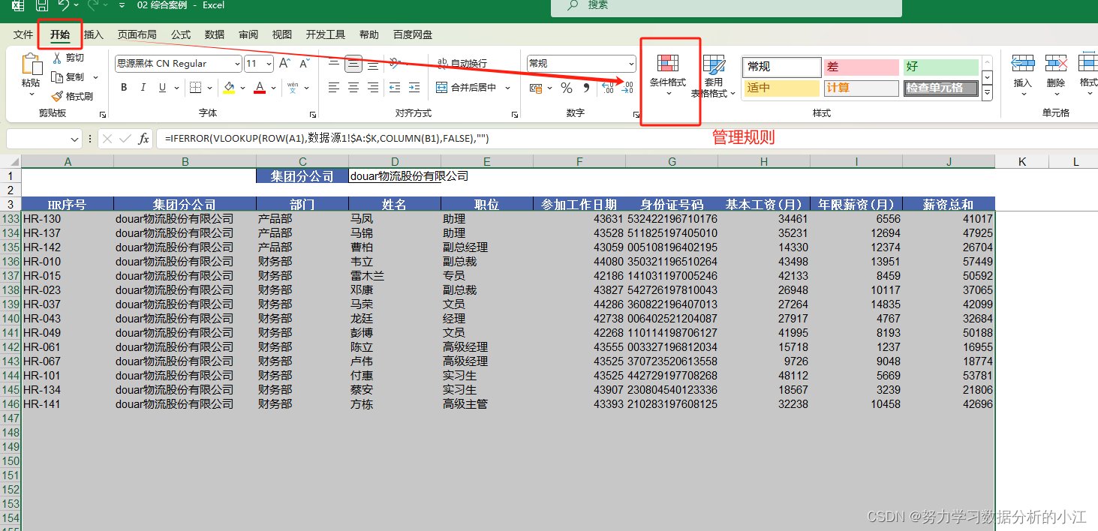Select column header D
Image resolution: width=1098 pixels, height=531 pixels.
pyautogui.click(x=395, y=161)
